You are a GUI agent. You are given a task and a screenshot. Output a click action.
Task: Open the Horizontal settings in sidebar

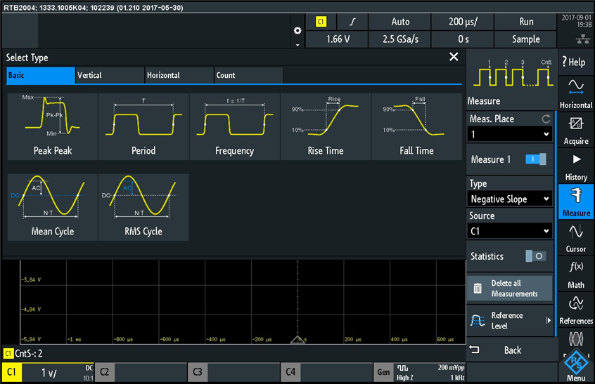[575, 93]
